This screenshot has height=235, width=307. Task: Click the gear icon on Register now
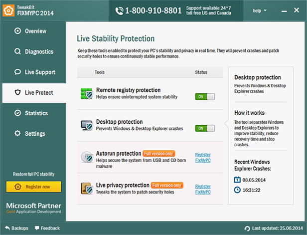pyautogui.click(x=18, y=187)
